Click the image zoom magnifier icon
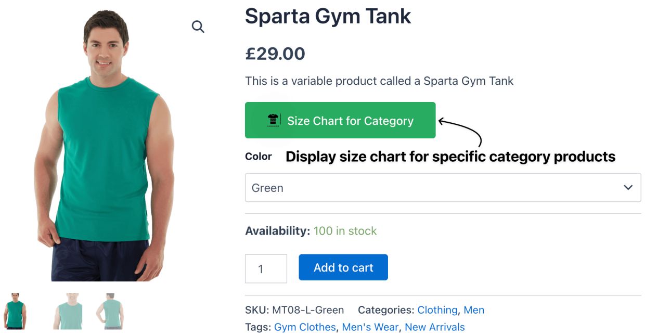The image size is (645, 335). pos(198,26)
